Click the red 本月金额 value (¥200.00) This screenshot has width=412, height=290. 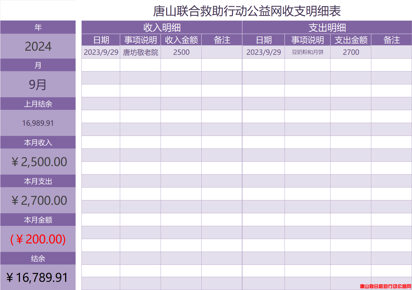(38, 239)
